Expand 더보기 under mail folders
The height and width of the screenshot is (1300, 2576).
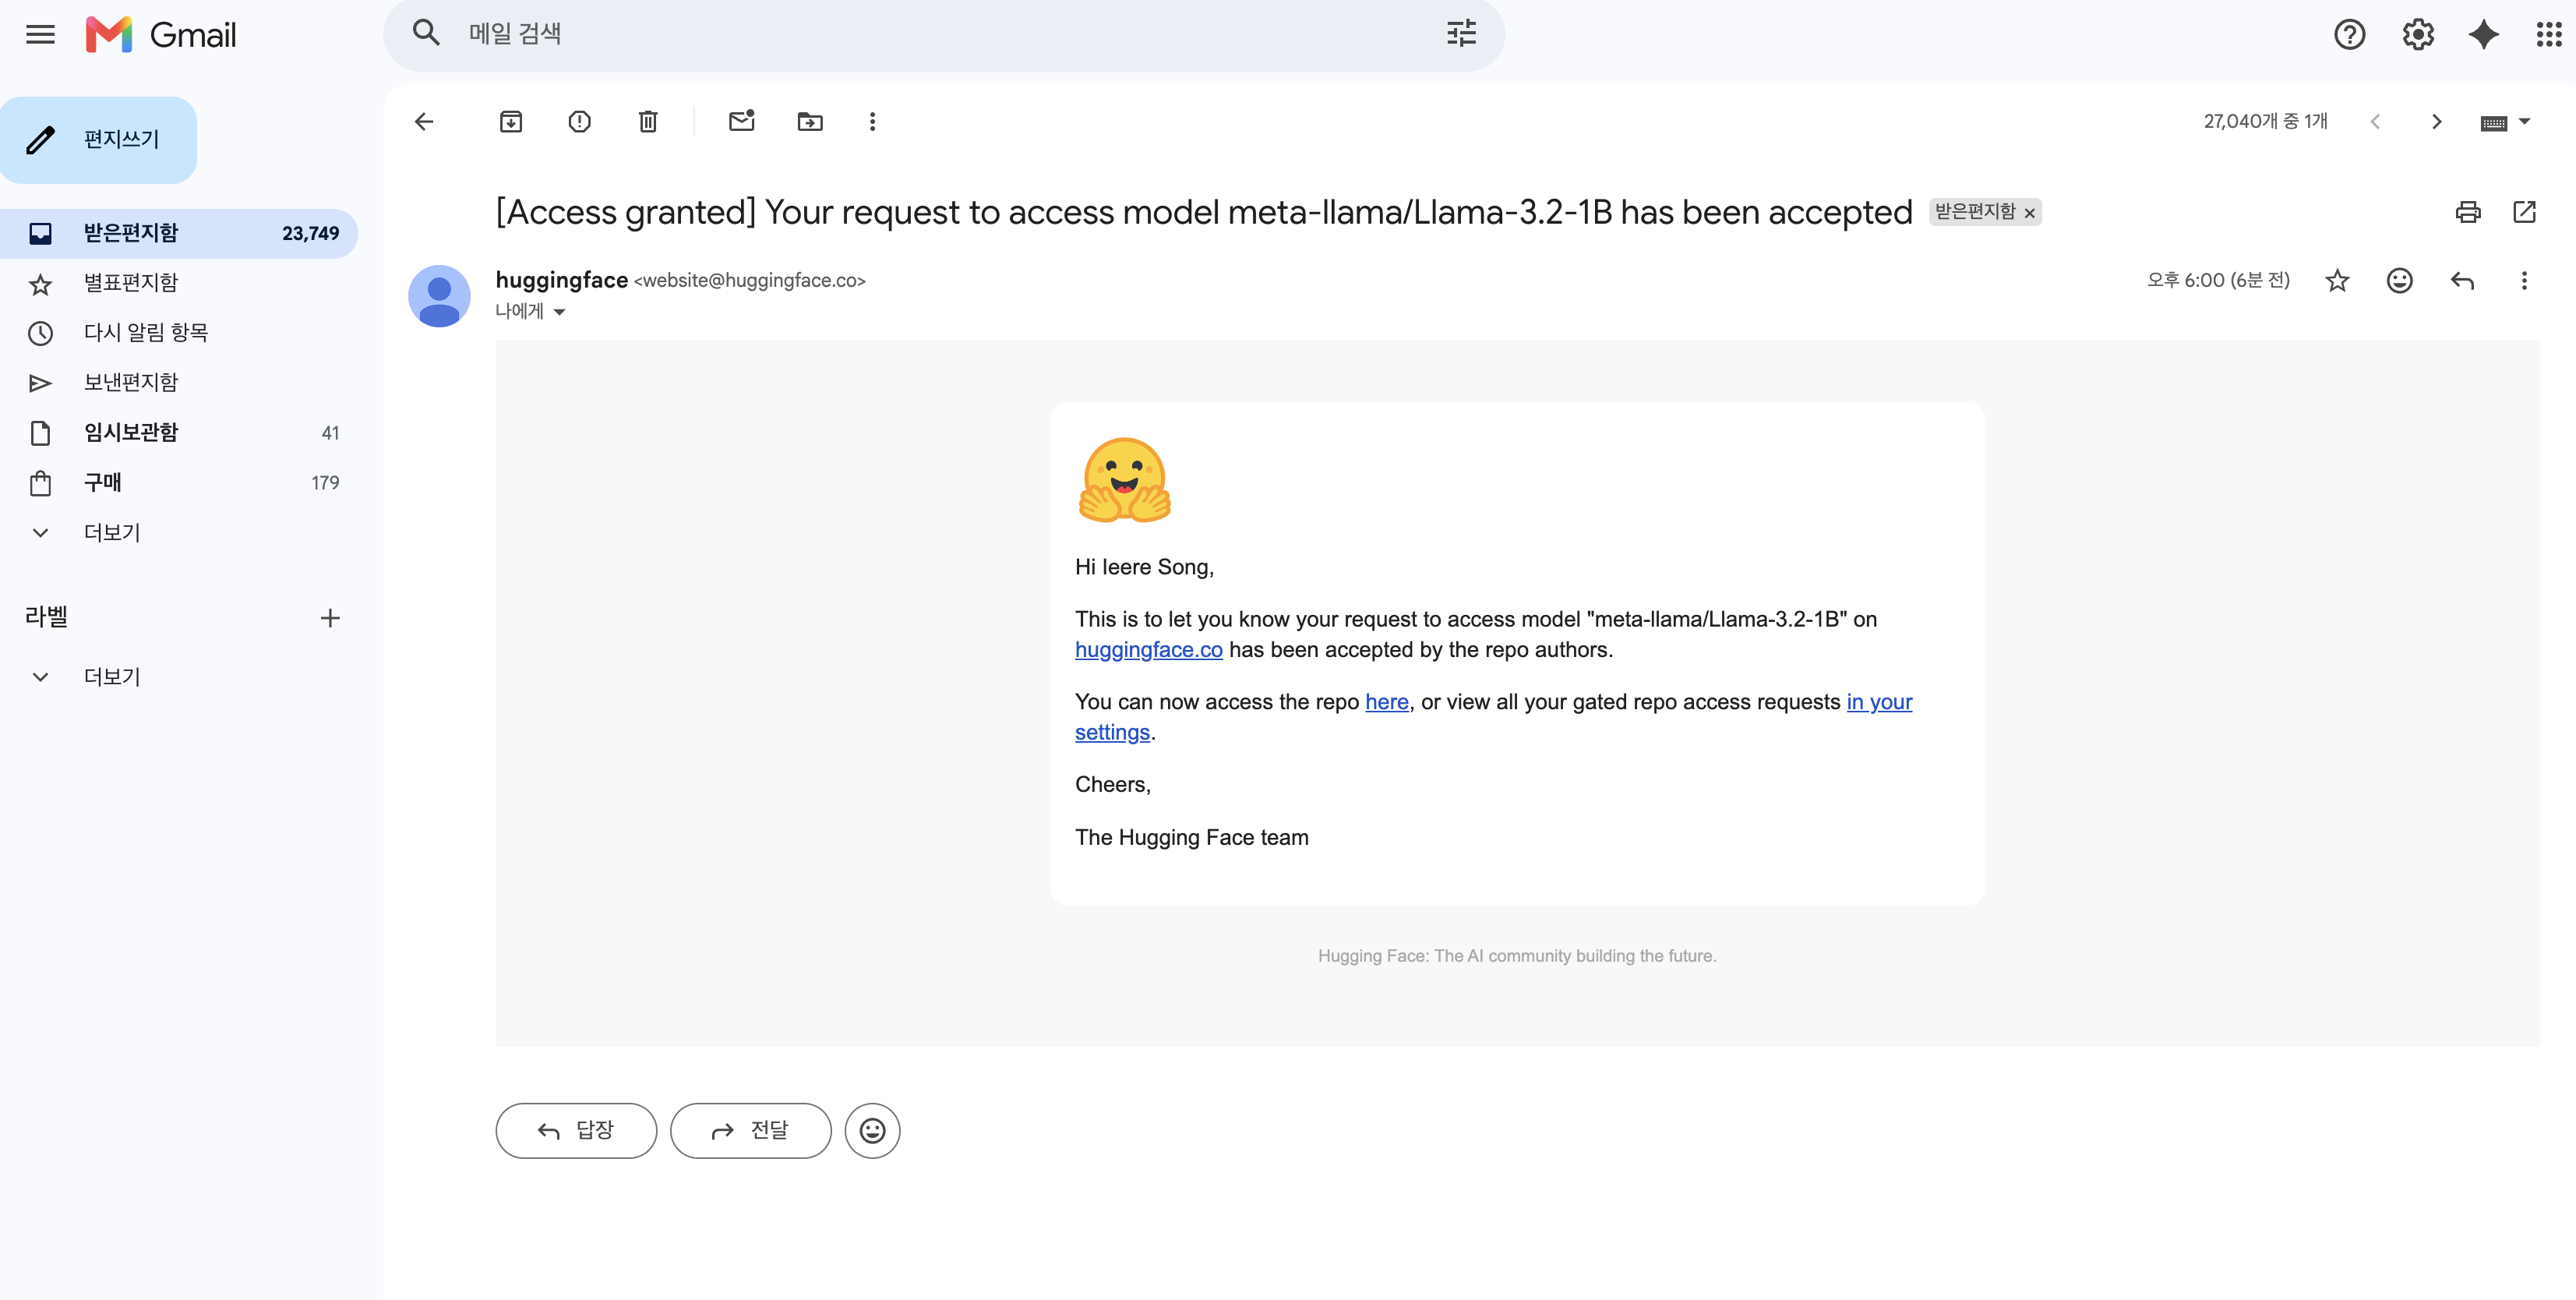tap(112, 533)
